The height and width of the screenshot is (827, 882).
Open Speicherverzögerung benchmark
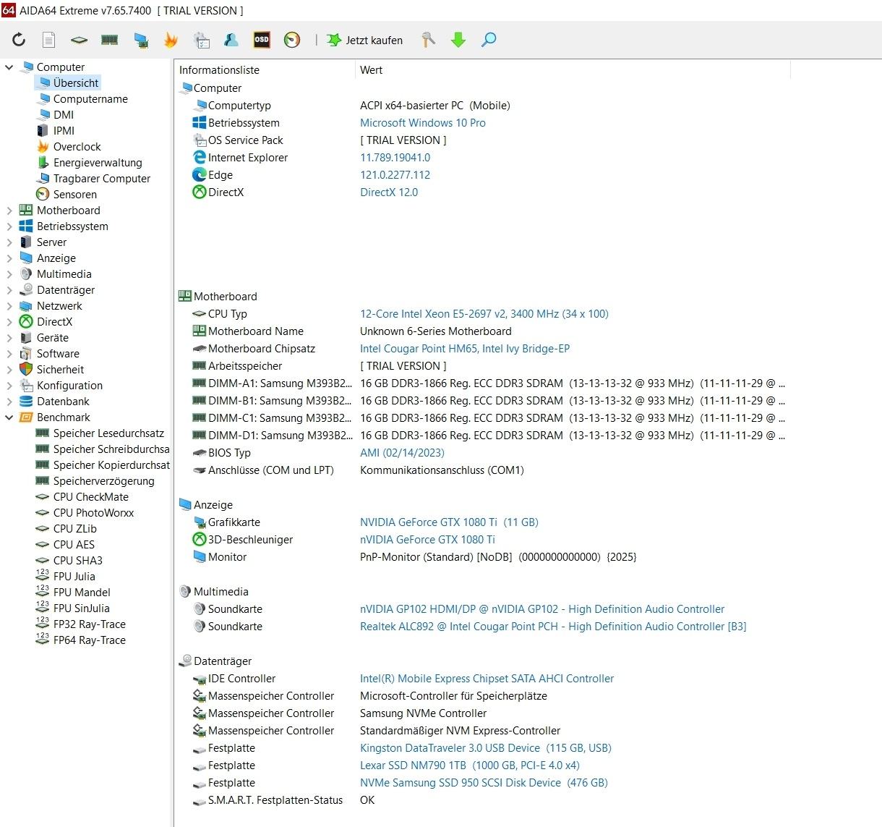click(103, 481)
